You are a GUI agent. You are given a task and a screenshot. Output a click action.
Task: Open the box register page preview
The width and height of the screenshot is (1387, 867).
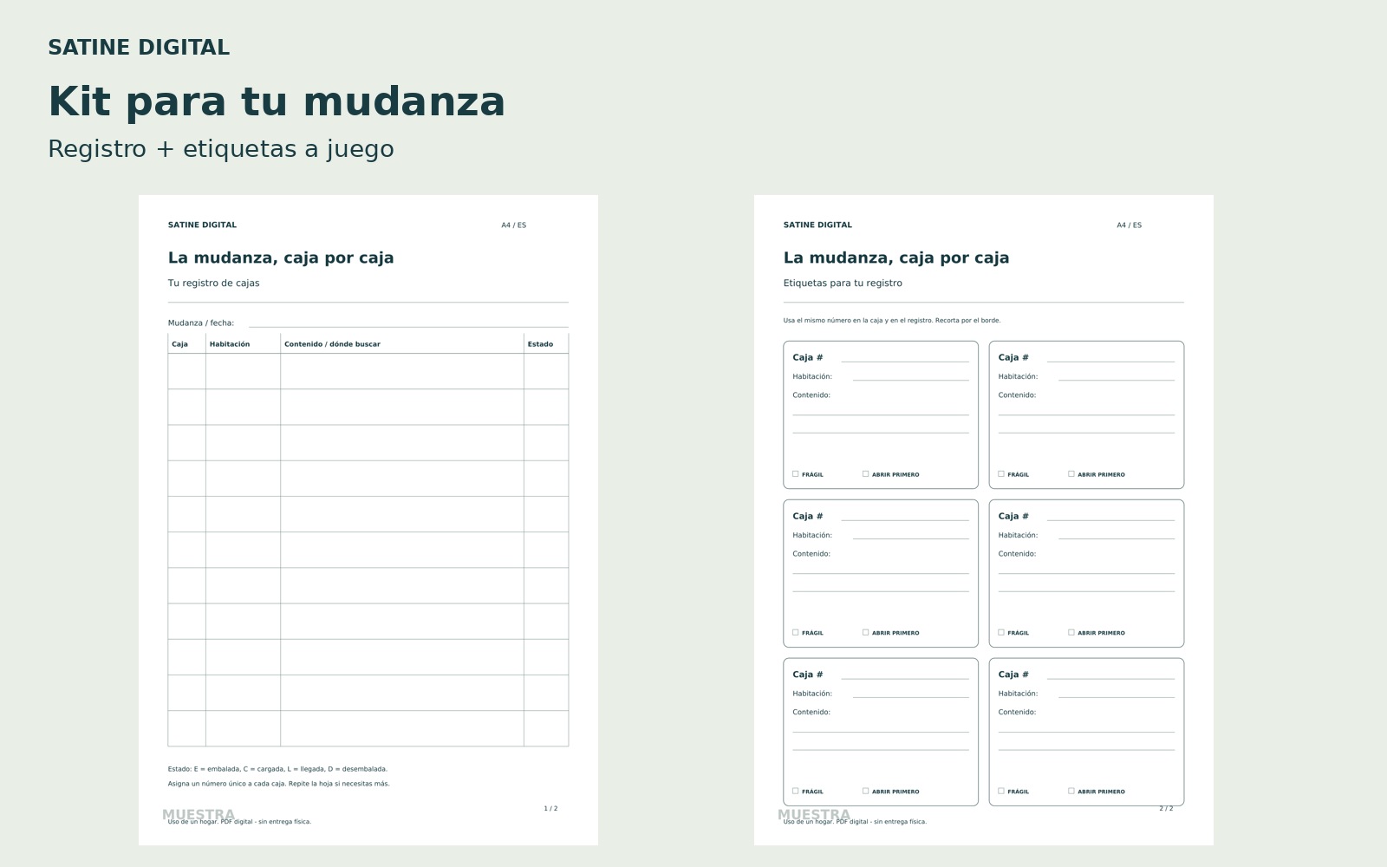tap(368, 520)
